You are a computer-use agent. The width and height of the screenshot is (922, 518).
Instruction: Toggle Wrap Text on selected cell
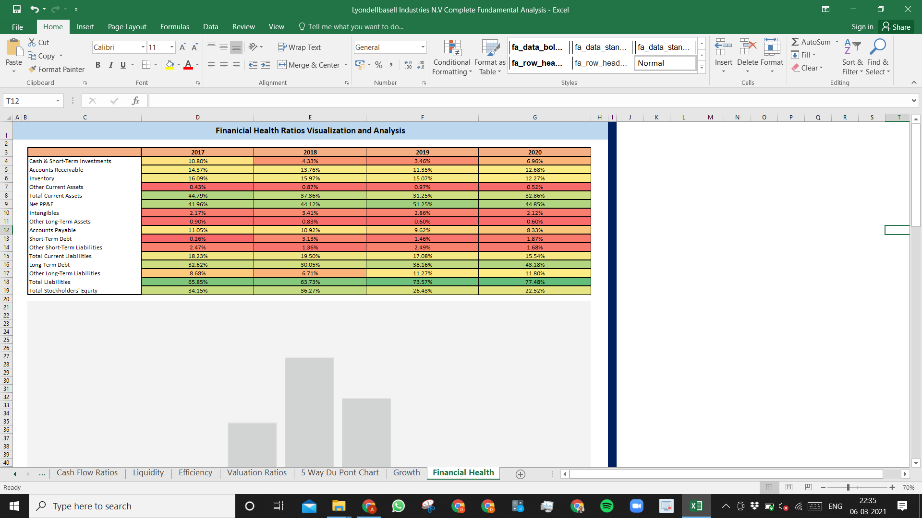tap(299, 47)
